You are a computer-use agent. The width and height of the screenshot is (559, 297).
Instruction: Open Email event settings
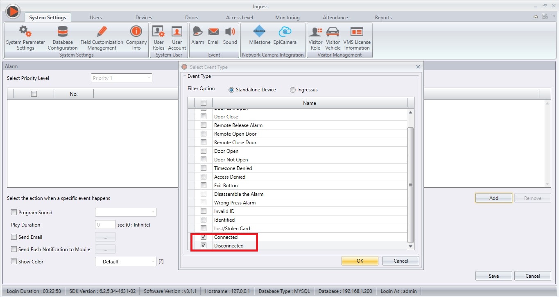pos(214,35)
